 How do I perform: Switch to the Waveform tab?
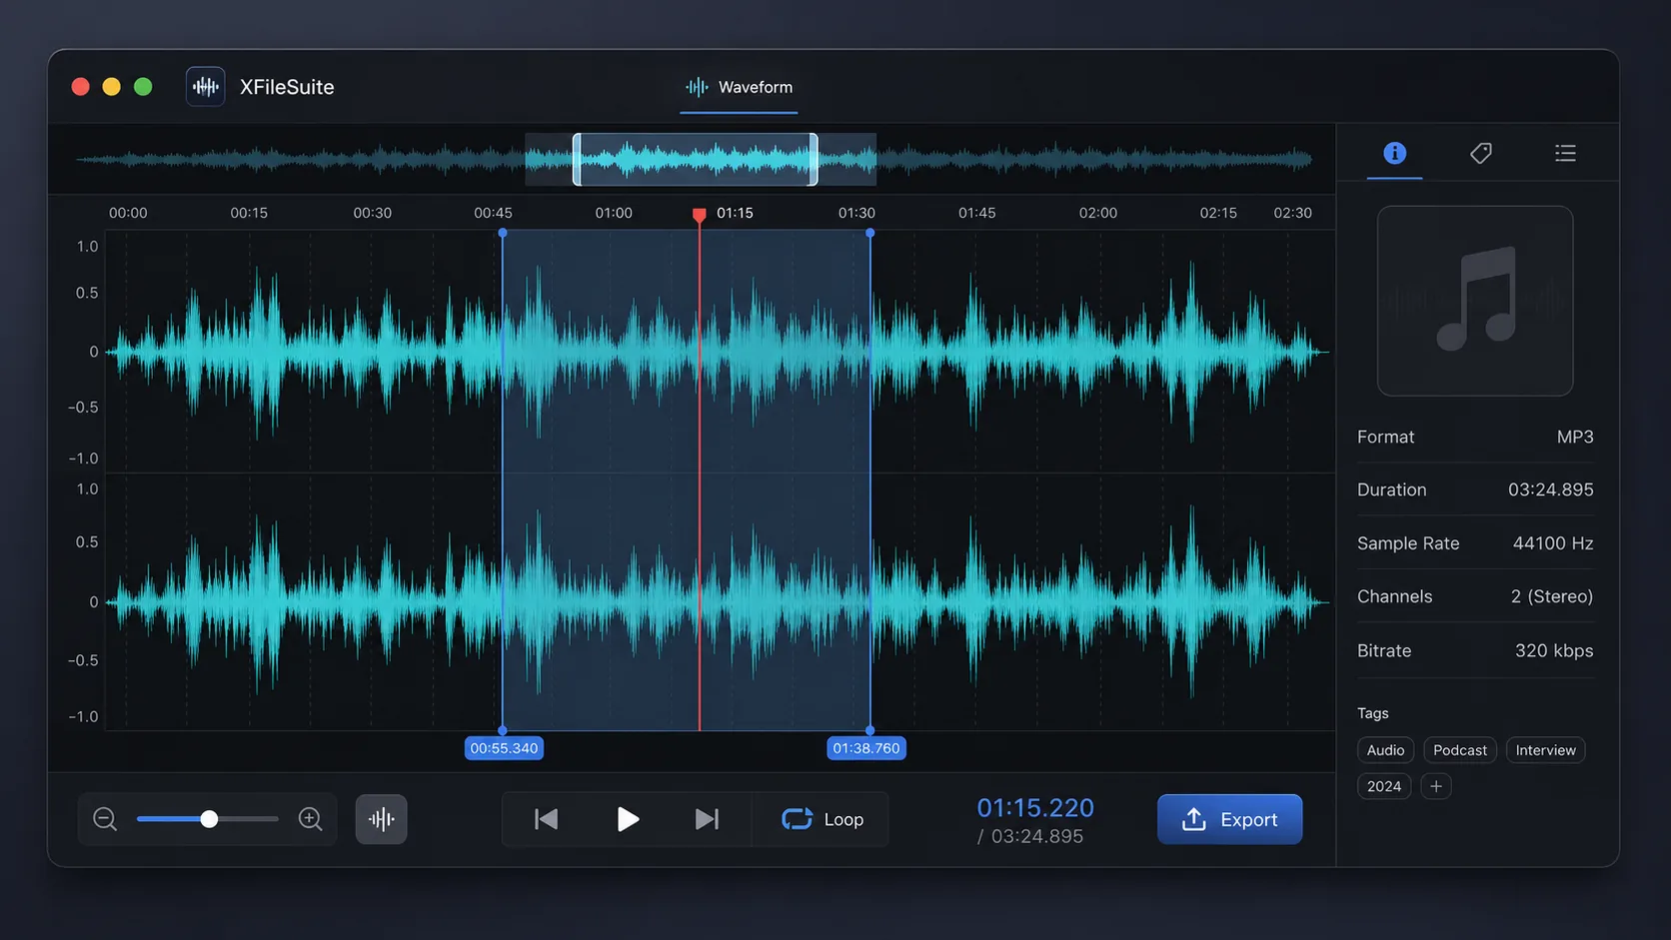(739, 87)
